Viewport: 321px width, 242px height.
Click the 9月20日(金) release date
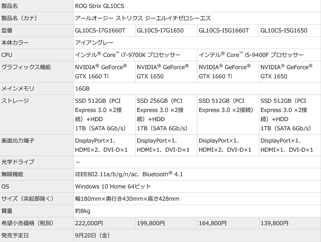point(92,235)
